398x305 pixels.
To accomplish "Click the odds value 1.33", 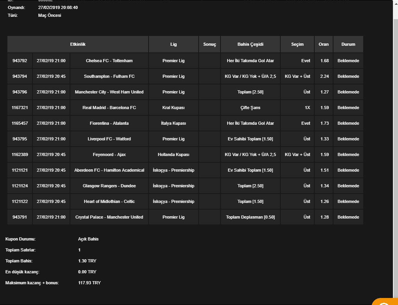I will click(324, 139).
